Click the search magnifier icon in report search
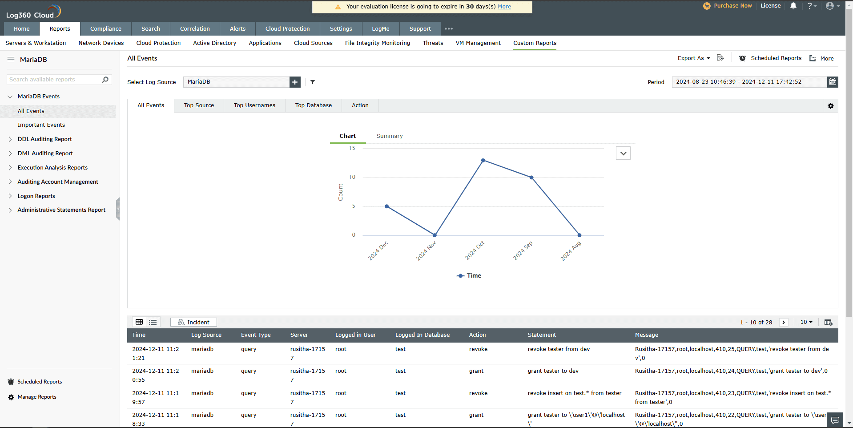853x428 pixels. [x=105, y=80]
